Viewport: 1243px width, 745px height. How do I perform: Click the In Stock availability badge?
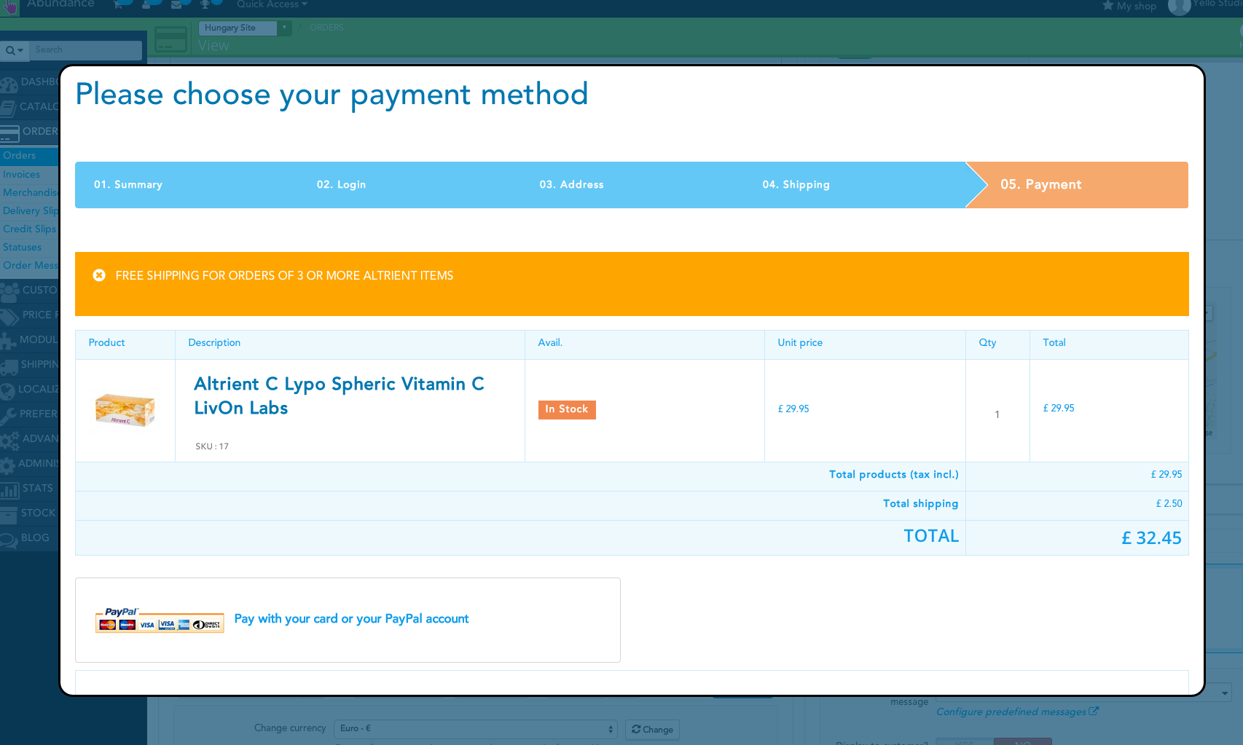coord(567,409)
